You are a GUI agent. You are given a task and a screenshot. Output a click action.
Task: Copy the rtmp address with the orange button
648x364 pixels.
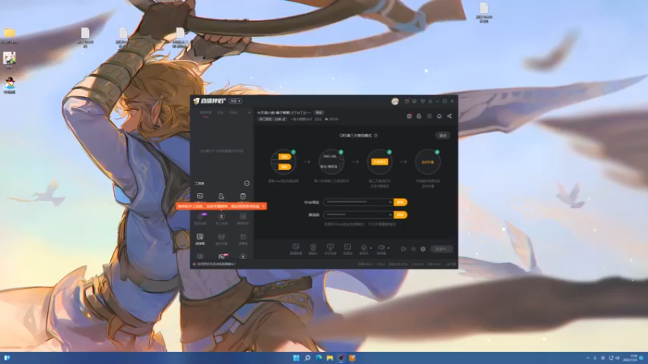400,202
